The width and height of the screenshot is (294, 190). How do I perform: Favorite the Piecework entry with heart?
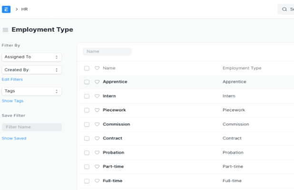97,110
